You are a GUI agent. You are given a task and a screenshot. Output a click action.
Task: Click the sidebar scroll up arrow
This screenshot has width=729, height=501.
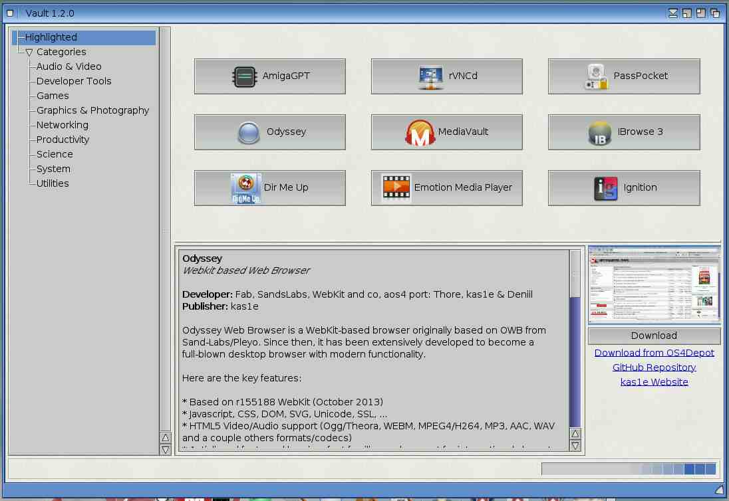[166, 437]
